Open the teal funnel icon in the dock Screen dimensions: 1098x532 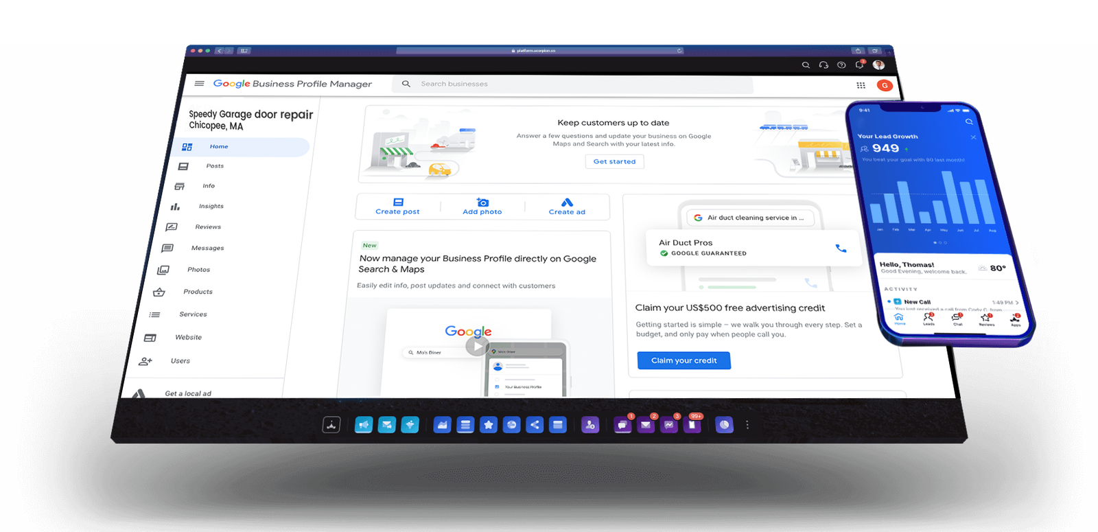[x=410, y=425]
